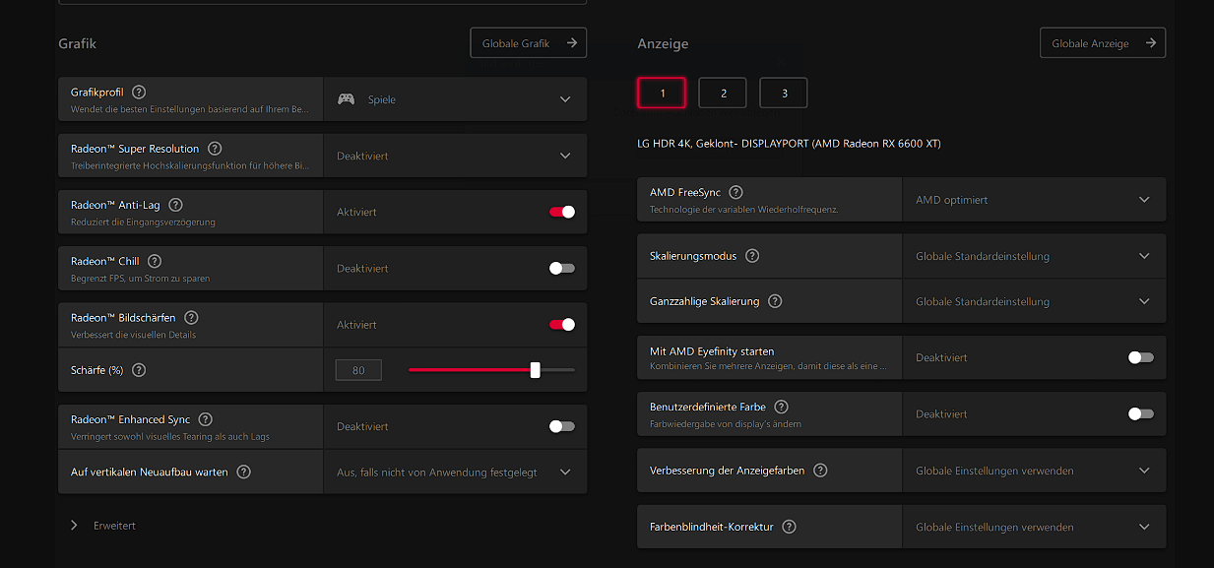Open Globale Grafik settings

pos(529,43)
